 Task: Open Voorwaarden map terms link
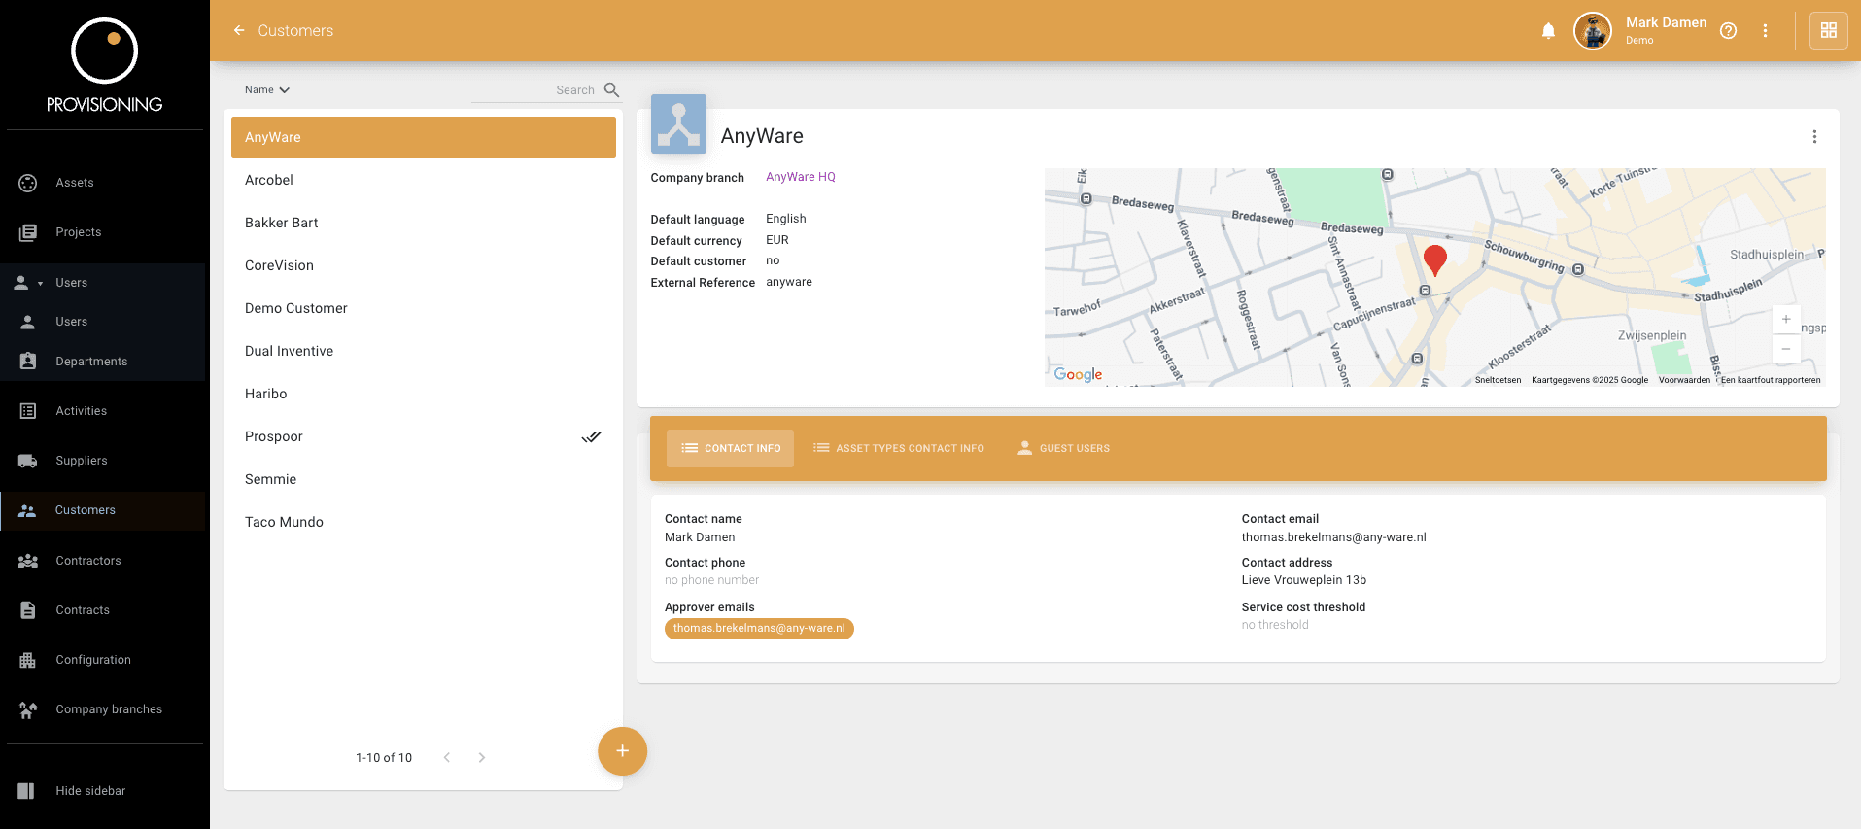[1684, 380]
